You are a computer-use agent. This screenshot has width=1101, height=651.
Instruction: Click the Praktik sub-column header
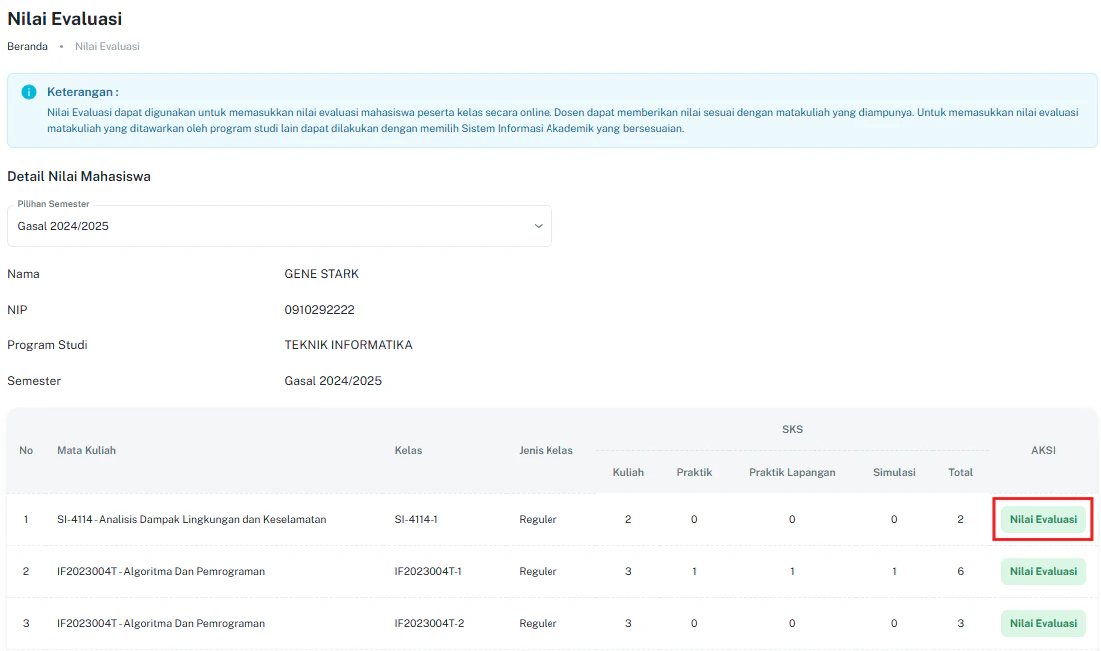[x=694, y=473]
